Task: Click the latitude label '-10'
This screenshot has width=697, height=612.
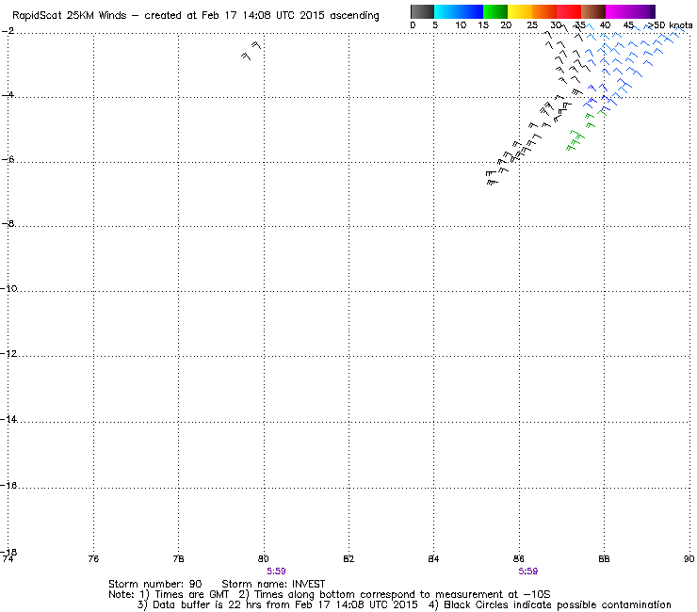Action: click(x=8, y=288)
